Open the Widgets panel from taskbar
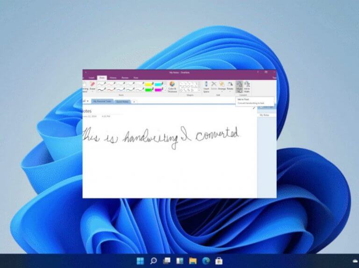Viewport: 359px width, 268px height. [179, 261]
